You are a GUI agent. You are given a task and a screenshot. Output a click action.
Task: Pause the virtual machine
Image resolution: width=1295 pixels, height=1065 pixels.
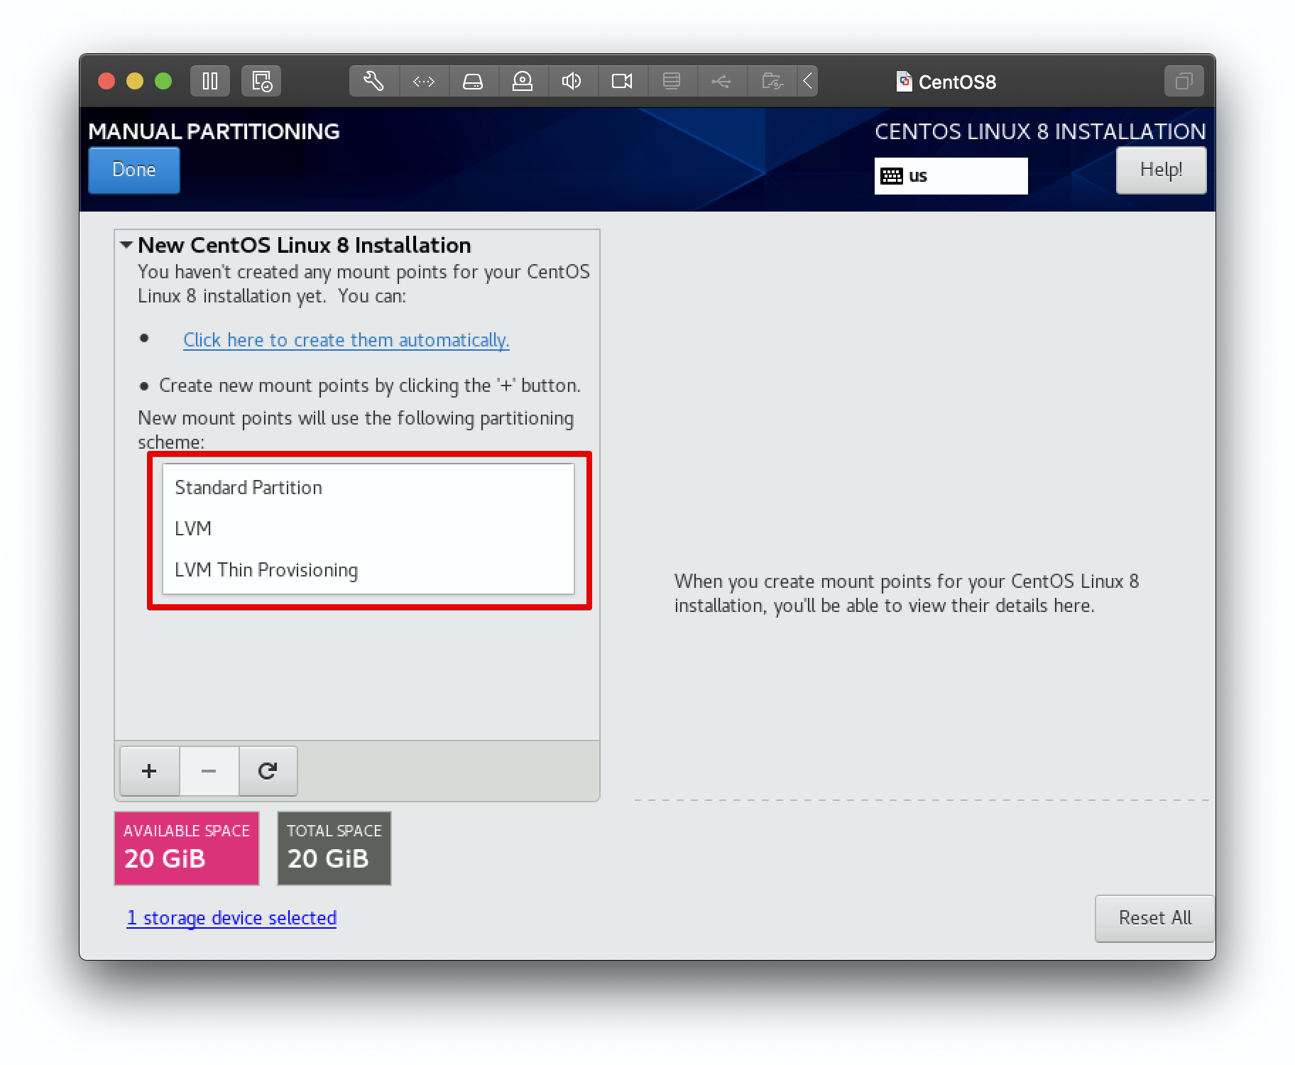coord(210,81)
